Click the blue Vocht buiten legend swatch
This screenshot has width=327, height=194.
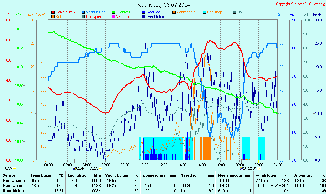83,12
